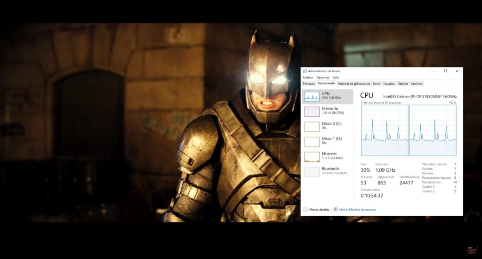The height and width of the screenshot is (259, 482).
Task: Open the Vista menu
Action: pos(335,77)
